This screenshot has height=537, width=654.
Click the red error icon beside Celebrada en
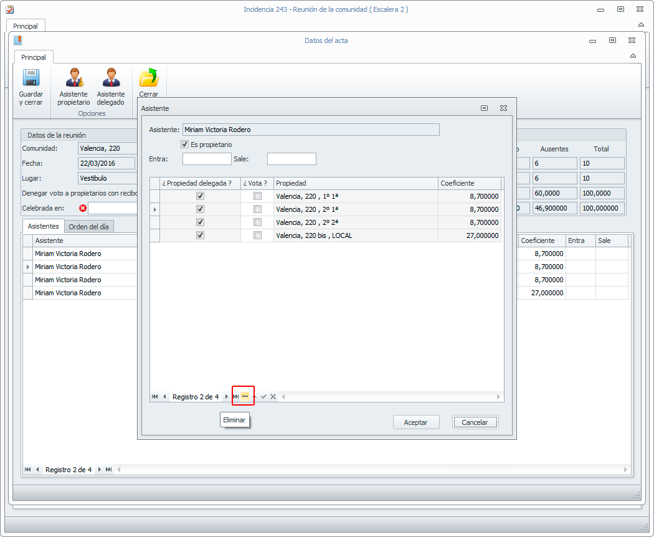(83, 208)
